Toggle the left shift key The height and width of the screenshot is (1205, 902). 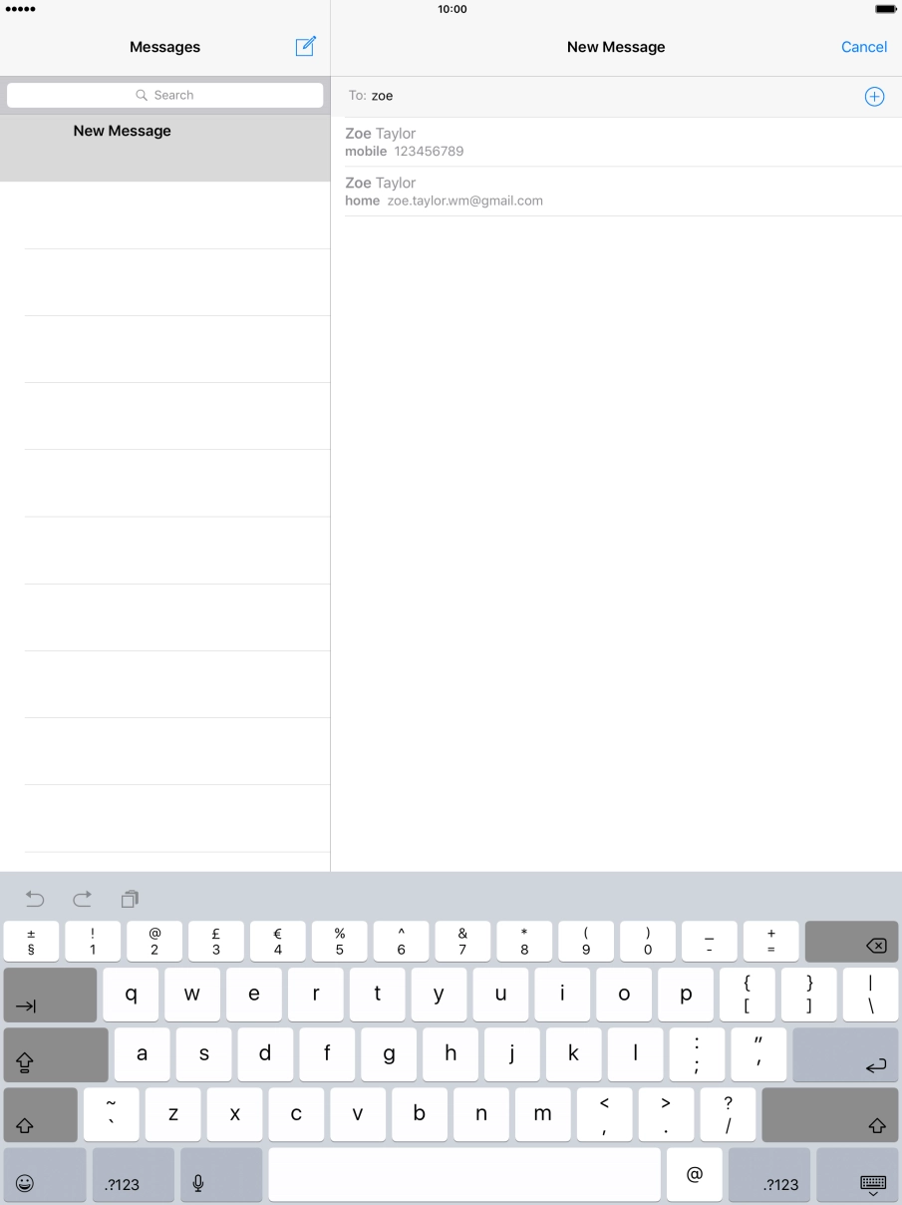tap(40, 1115)
